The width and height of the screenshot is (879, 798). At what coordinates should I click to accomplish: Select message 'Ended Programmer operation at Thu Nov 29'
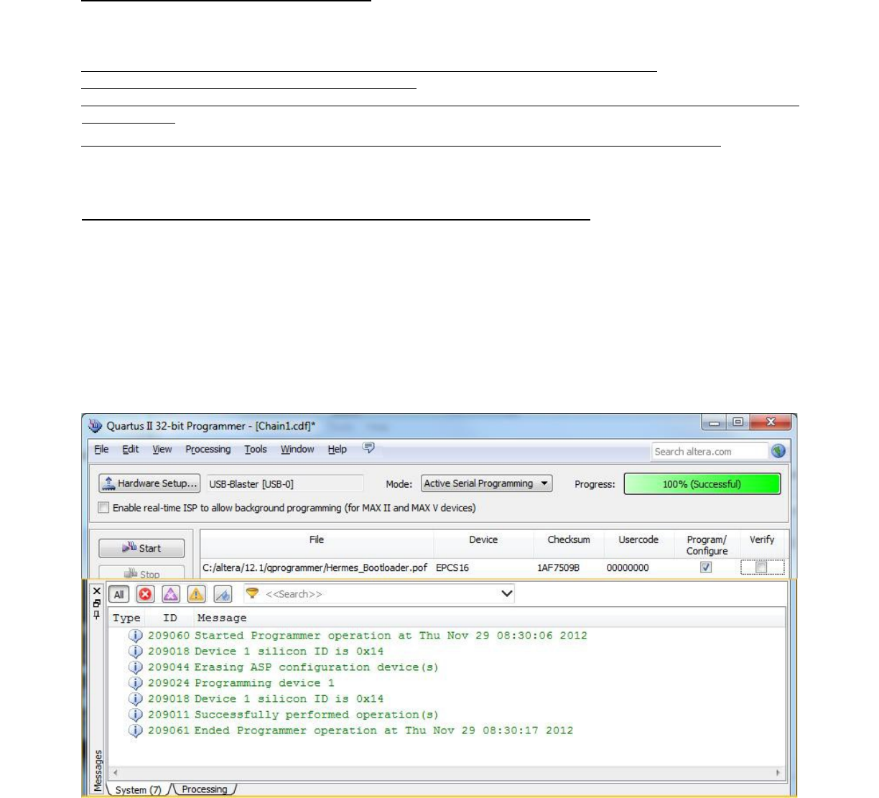coord(383,730)
